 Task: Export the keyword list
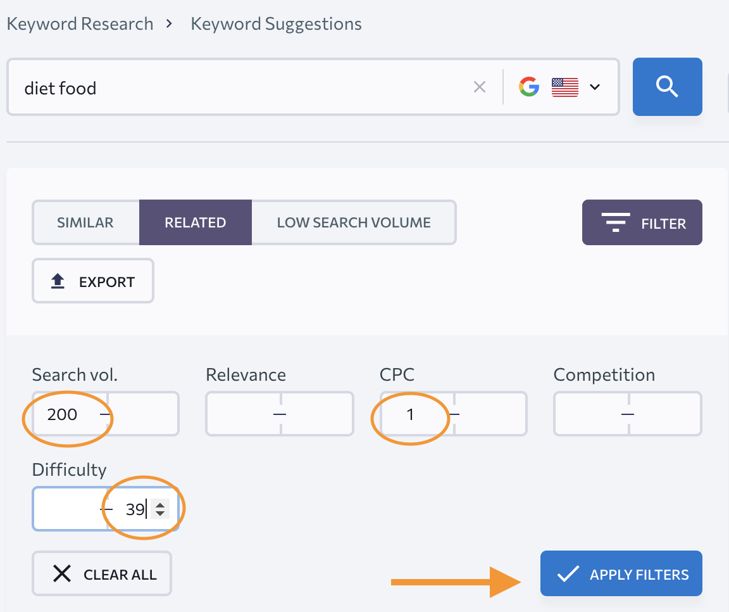tap(93, 281)
